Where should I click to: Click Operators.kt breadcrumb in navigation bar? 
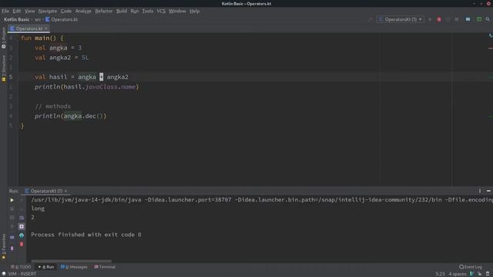pos(62,19)
